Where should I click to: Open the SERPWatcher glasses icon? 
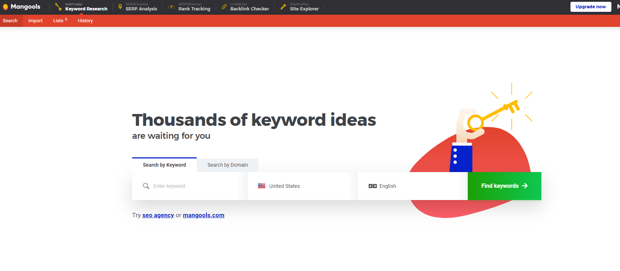pos(172,7)
